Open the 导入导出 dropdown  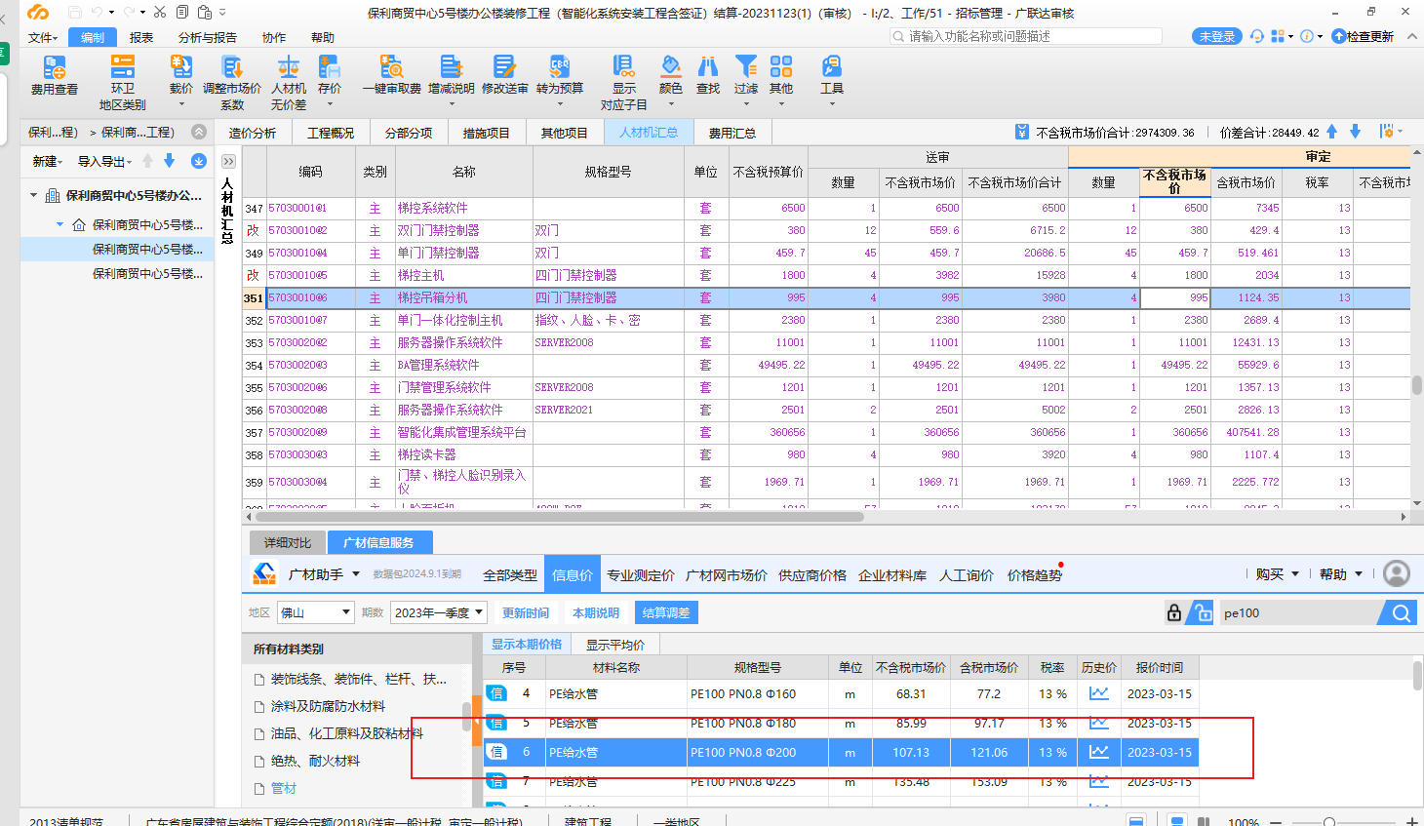[x=104, y=161]
